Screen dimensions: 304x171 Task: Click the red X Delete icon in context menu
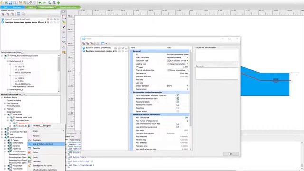[29, 152]
